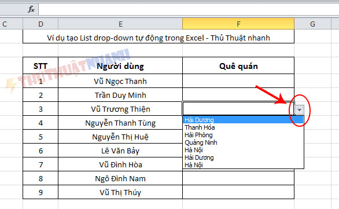Choose Quảng Ninh from dropdown list
The width and height of the screenshot is (339, 209).
point(243,142)
